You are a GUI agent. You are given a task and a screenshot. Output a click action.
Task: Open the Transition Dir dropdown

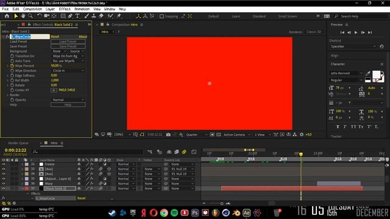tap(68, 56)
